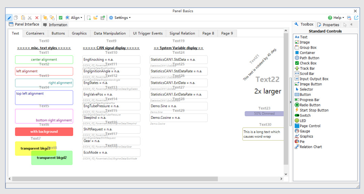Open the Information tab

tap(55, 25)
